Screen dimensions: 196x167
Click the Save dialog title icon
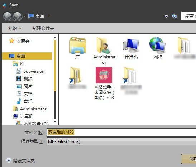pos(5,5)
